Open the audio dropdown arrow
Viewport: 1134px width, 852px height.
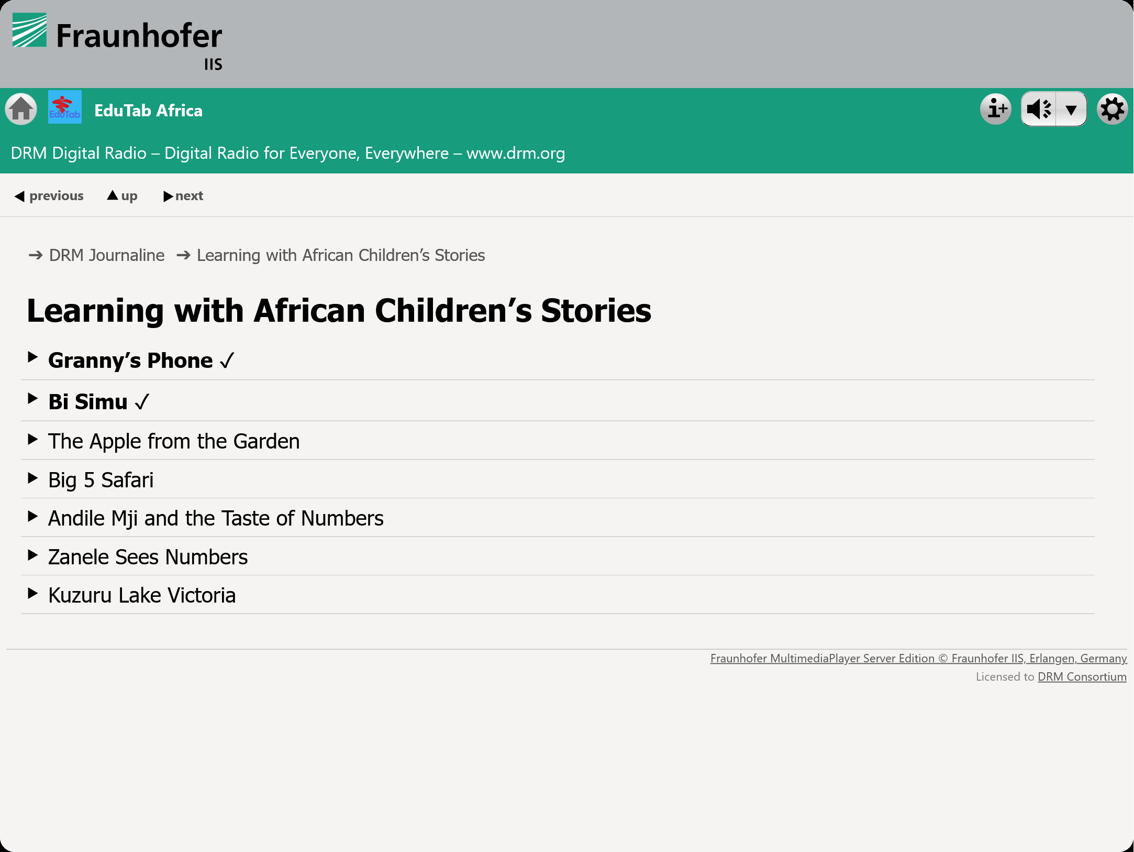pos(1071,110)
